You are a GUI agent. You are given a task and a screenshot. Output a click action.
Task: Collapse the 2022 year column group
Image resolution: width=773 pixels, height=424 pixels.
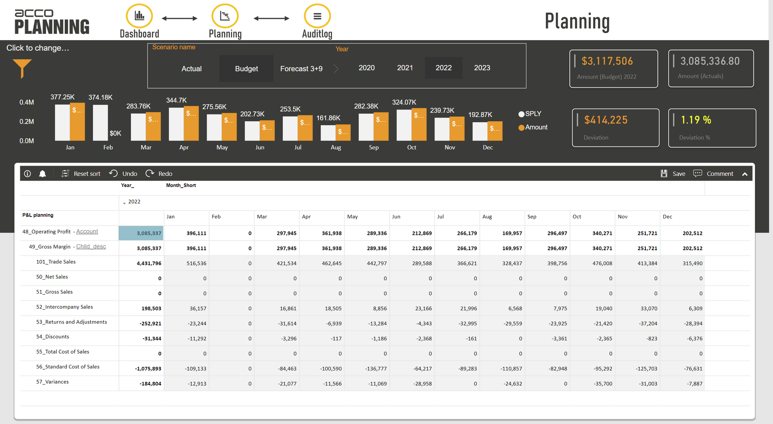[x=124, y=203]
